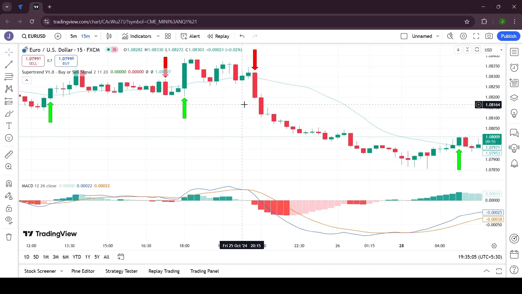
Task: Expand the bottom panel chevron
Action: tap(487, 271)
